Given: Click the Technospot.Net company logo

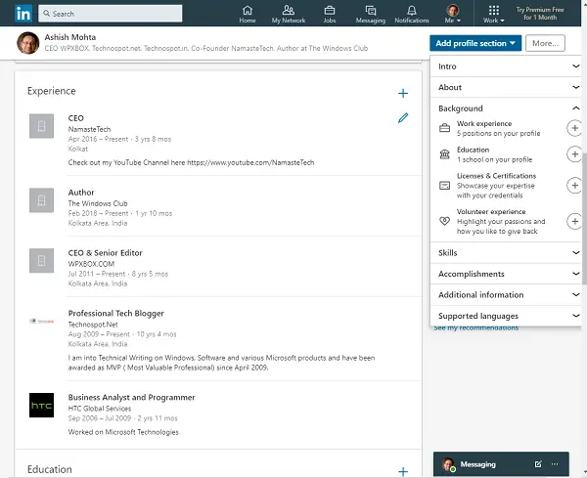Looking at the screenshot, I should pyautogui.click(x=41, y=321).
